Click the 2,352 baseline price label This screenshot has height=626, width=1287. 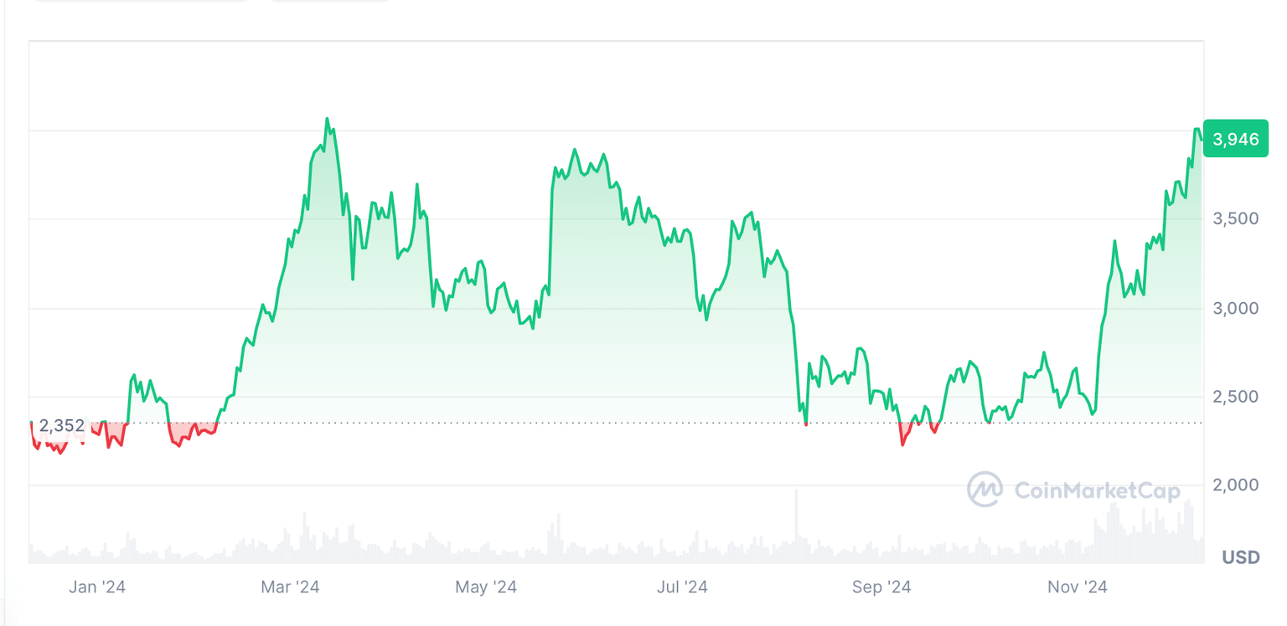pos(61,426)
